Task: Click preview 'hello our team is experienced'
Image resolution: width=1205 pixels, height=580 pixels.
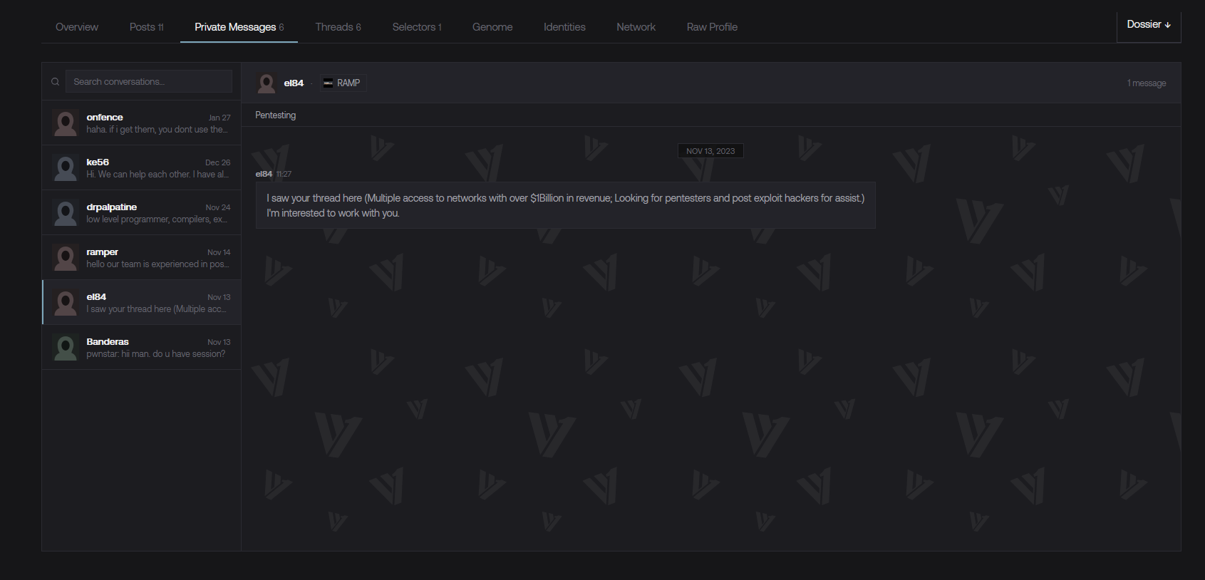Action: pos(157,264)
